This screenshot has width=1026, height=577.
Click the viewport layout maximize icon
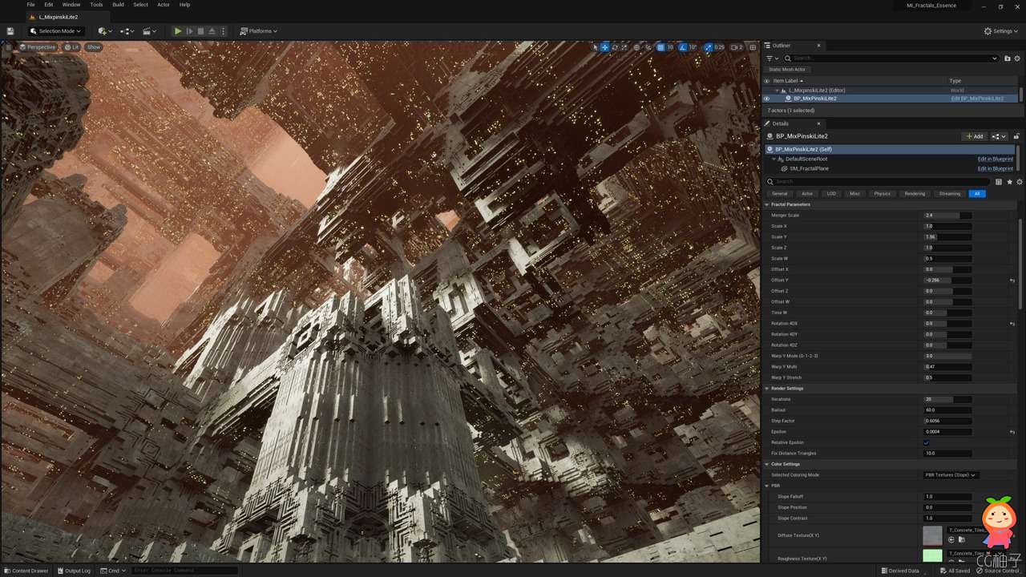(x=753, y=47)
